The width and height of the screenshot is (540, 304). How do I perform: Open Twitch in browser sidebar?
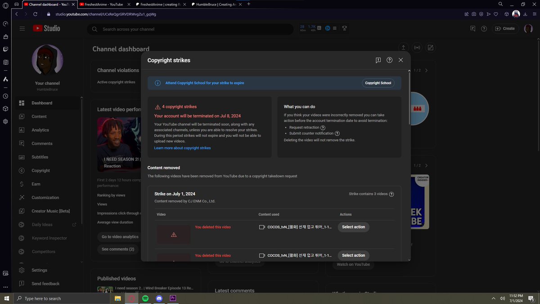click(5, 49)
